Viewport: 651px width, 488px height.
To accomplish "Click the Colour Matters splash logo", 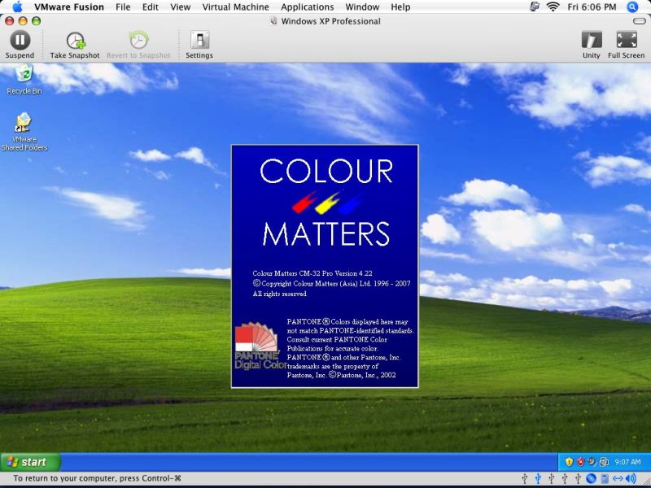I will pyautogui.click(x=326, y=202).
